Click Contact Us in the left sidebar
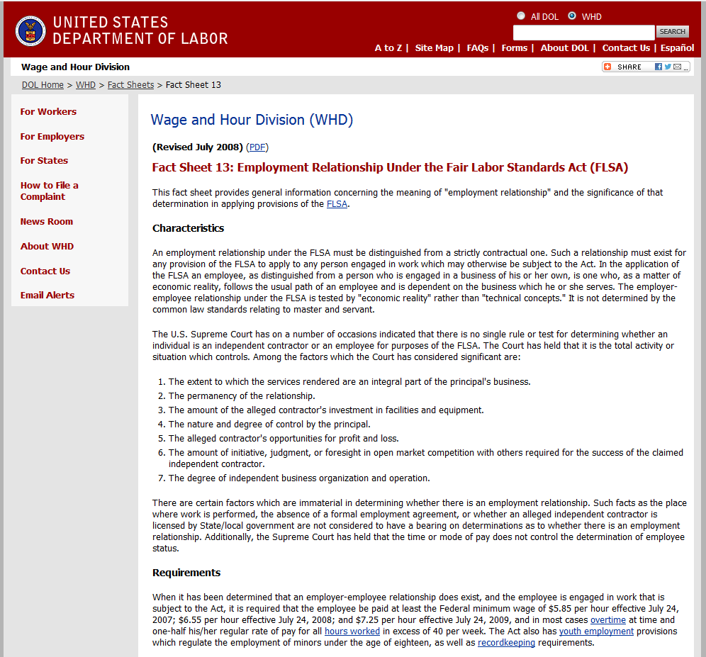The image size is (706, 657). point(45,271)
